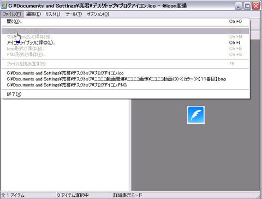Open the オプション(O) menu
The image size is (262, 199).
tap(98, 14)
